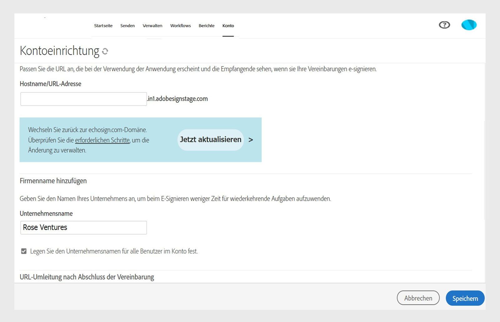Click the refresh icon beside Kontoeinrichtung

(104, 51)
